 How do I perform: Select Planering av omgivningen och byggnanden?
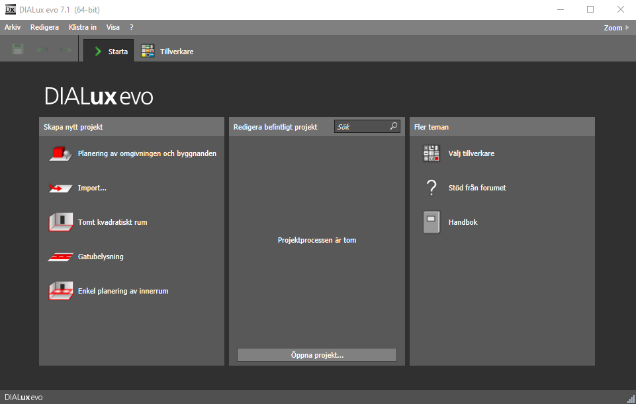click(x=147, y=153)
